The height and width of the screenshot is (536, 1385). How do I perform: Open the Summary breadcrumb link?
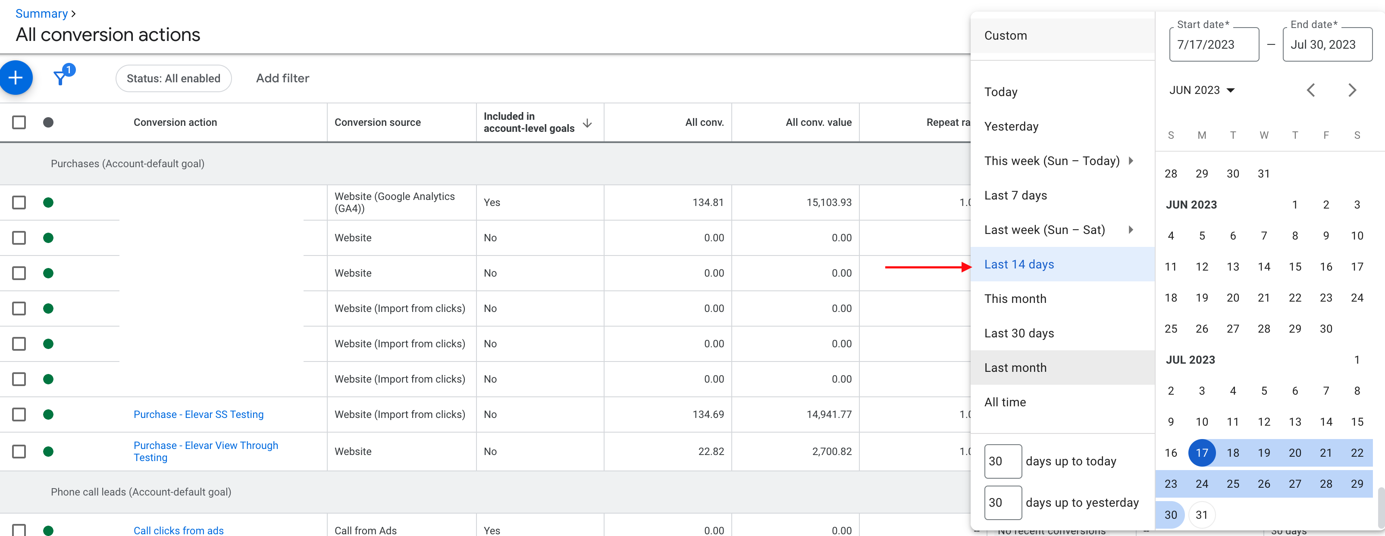pos(41,14)
